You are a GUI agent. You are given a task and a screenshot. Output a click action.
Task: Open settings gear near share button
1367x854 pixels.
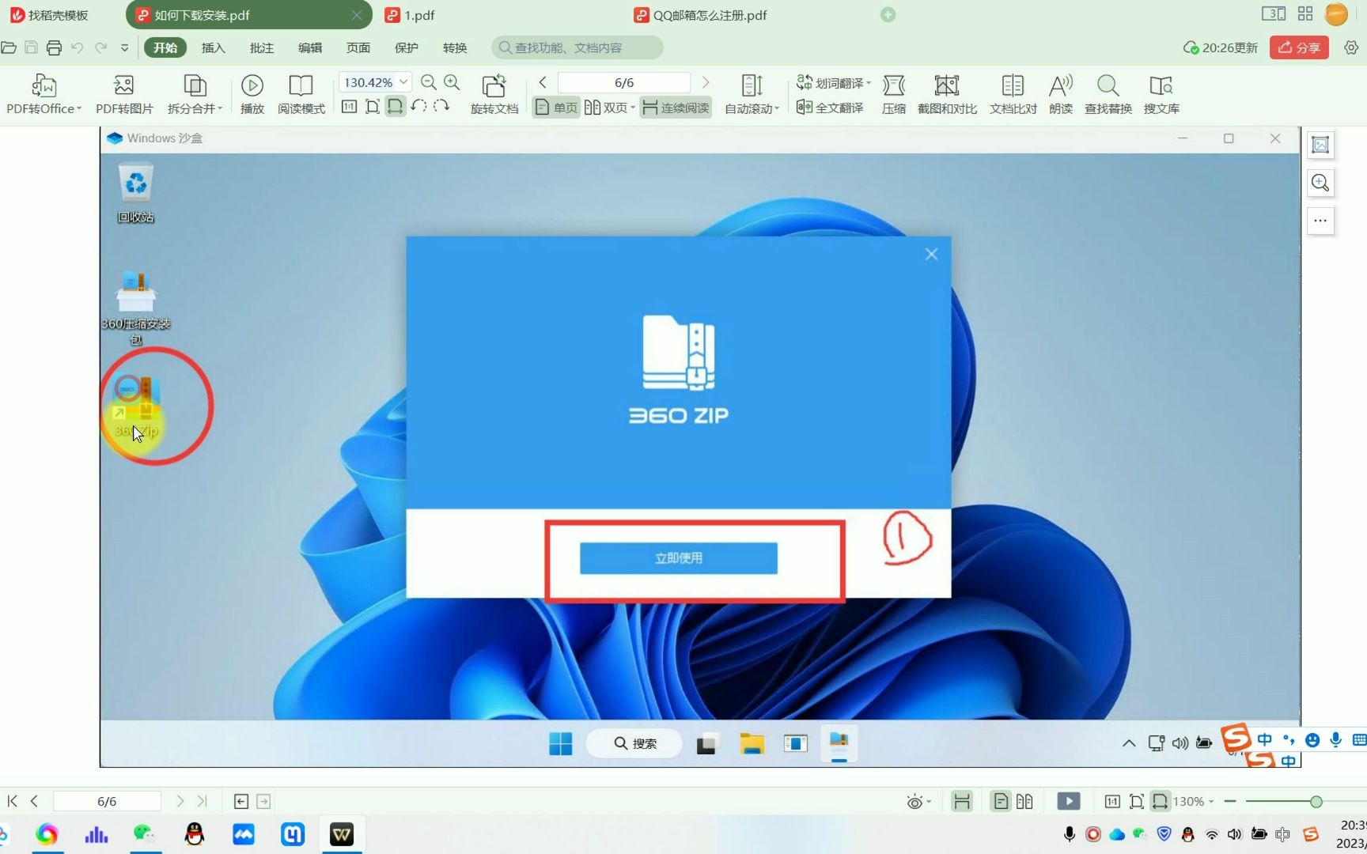coord(1351,47)
